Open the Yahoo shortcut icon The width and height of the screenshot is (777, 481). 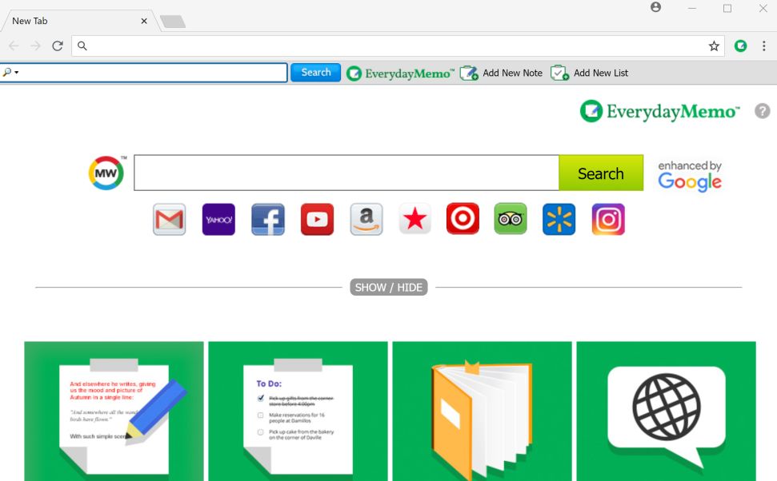(218, 218)
